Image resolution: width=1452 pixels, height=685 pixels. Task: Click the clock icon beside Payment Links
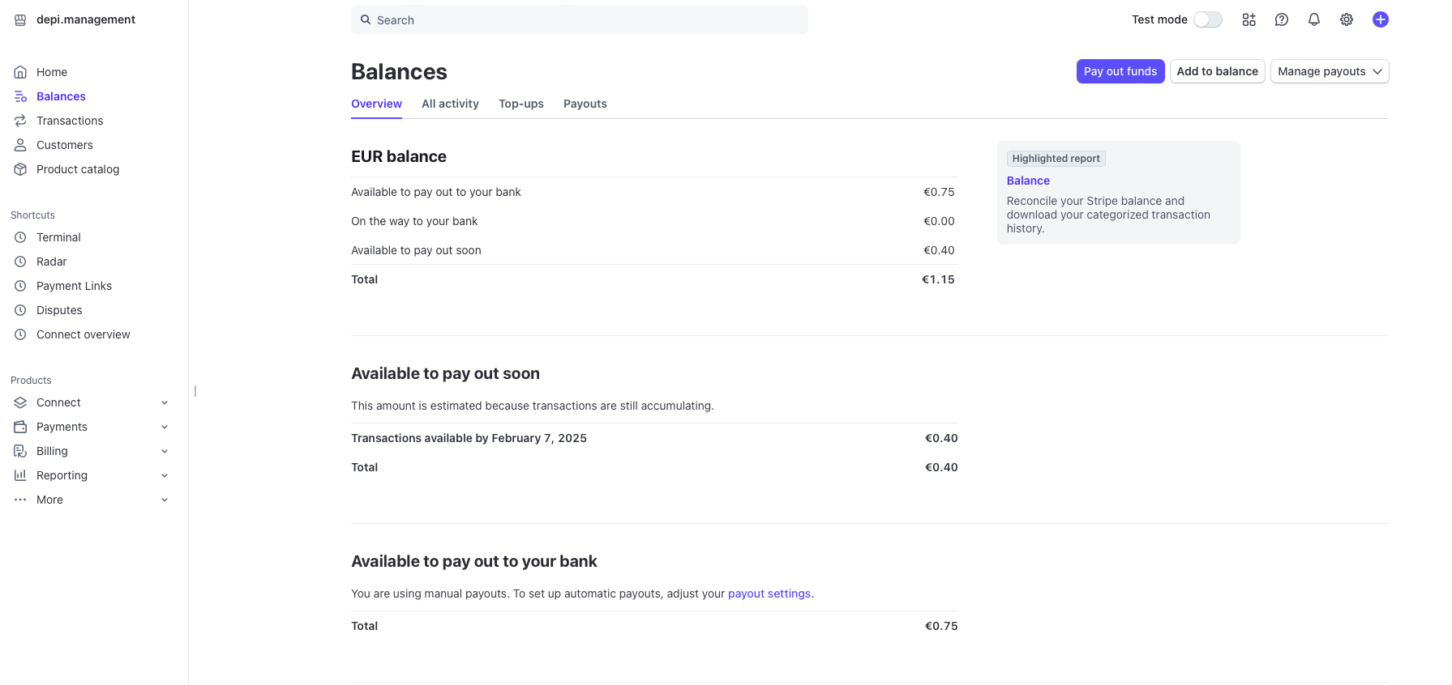click(x=20, y=286)
